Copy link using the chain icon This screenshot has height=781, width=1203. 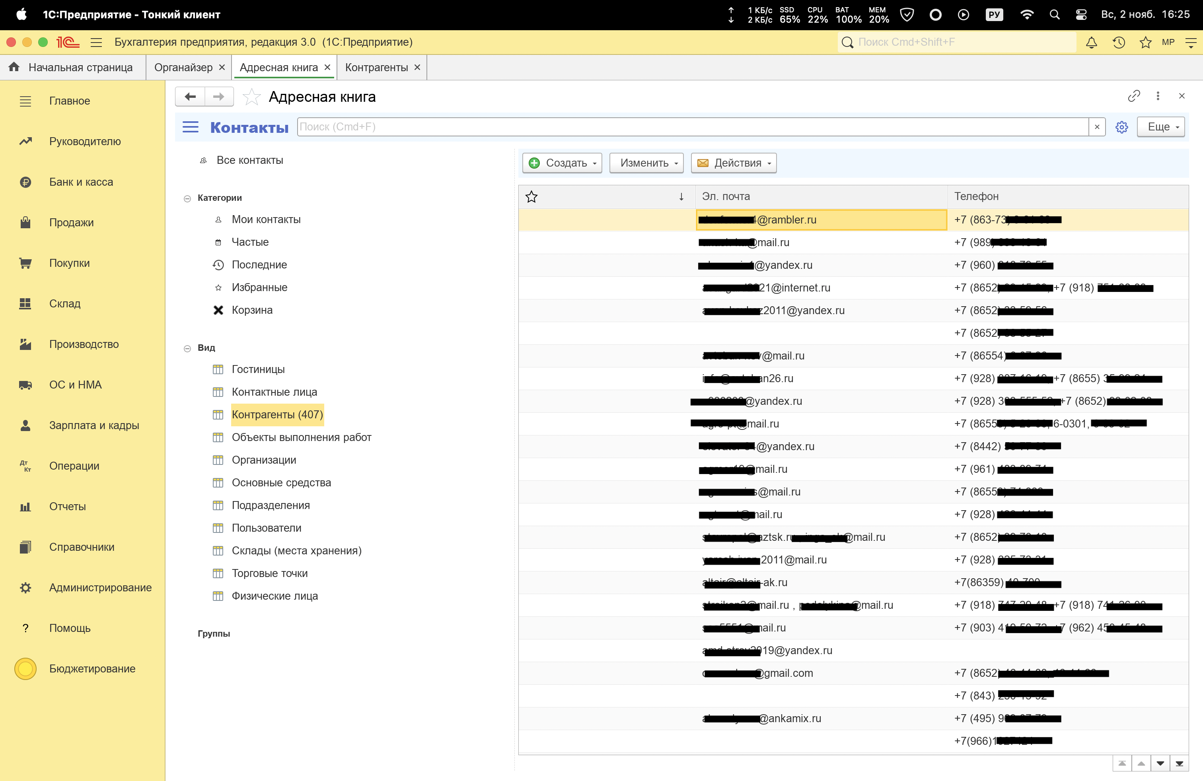pos(1134,96)
